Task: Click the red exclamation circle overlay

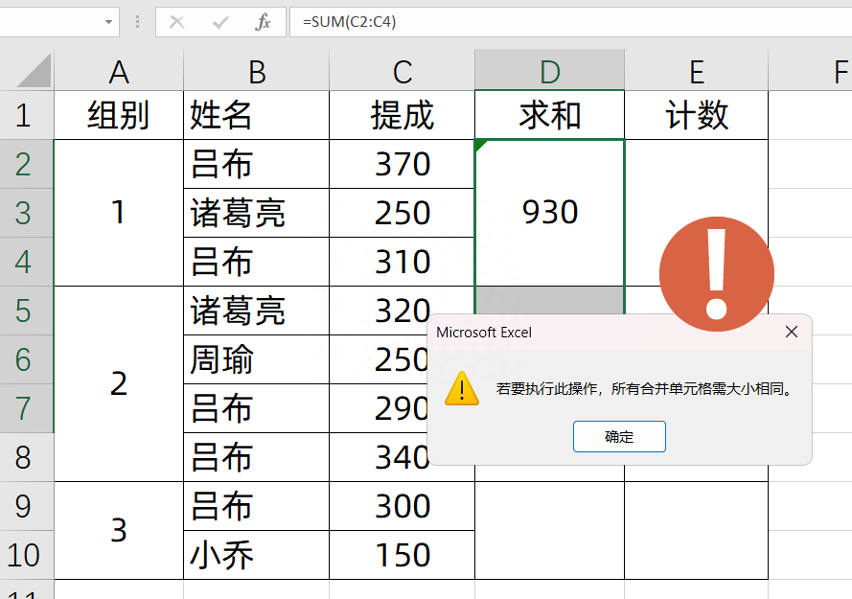Action: (x=717, y=274)
